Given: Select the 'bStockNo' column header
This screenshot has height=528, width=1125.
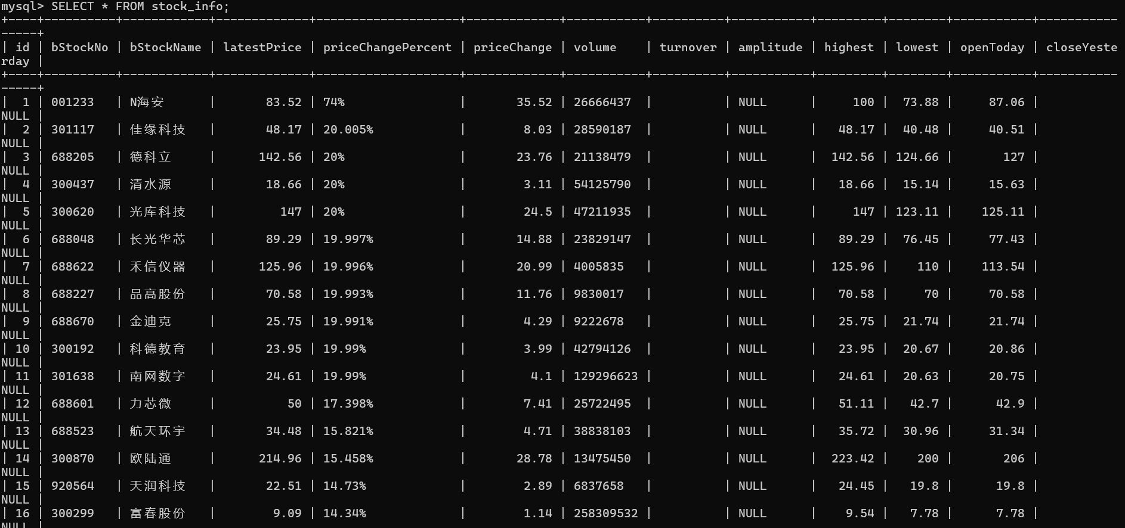Looking at the screenshot, I should coord(80,47).
